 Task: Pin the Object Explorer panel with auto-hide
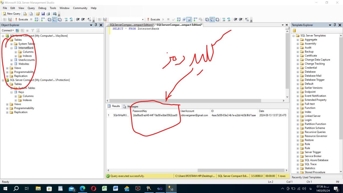click(96, 25)
